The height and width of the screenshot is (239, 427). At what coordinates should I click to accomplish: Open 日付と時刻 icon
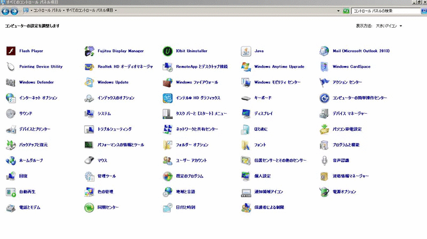[x=168, y=208]
